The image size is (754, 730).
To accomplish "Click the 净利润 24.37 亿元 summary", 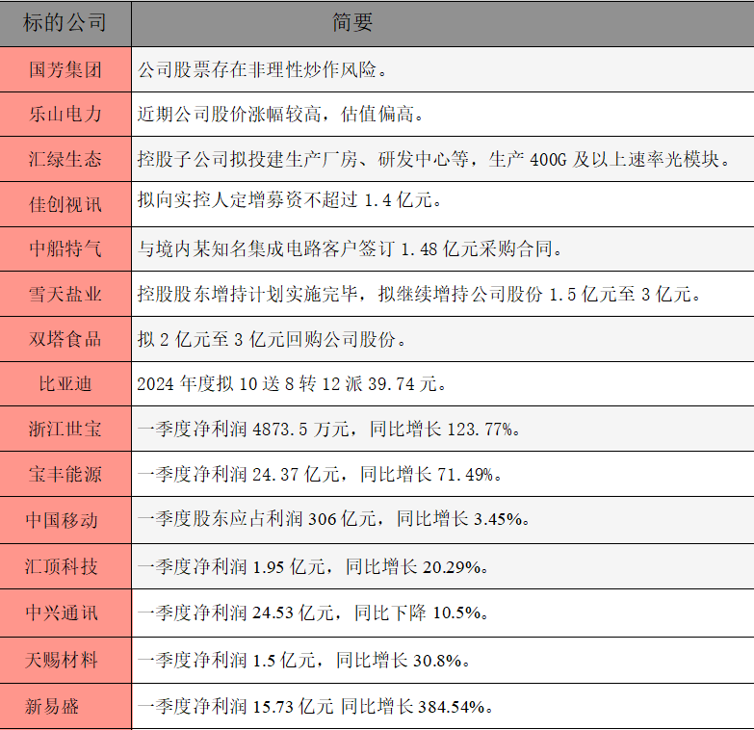I will (x=320, y=475).
